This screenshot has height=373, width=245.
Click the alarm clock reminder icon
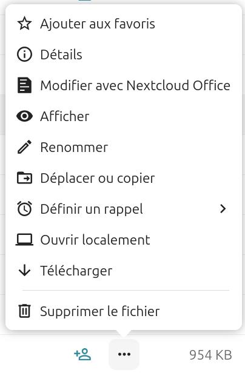click(24, 209)
